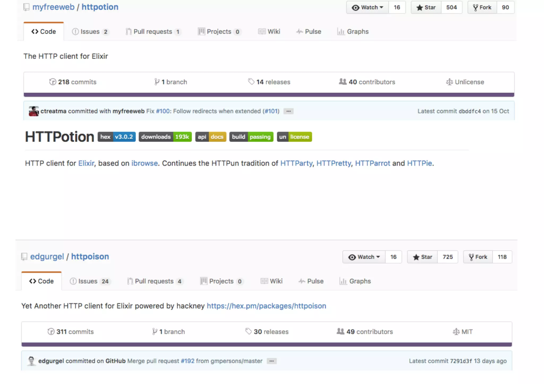Open ibrowse link in README

144,163
